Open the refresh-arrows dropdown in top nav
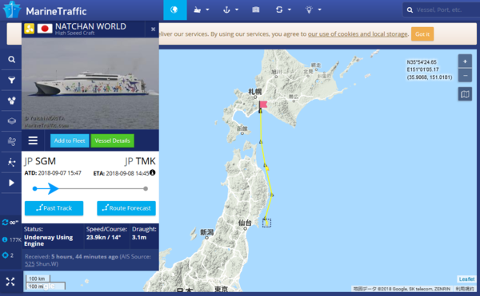The image size is (480, 296). pos(283,10)
